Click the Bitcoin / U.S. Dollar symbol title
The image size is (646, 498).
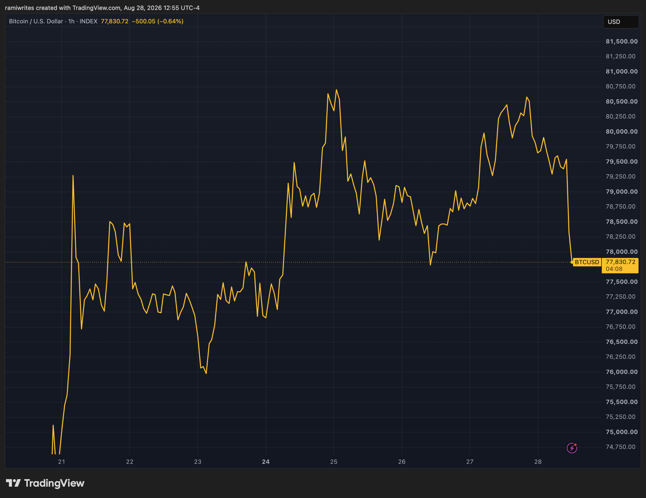(36, 21)
